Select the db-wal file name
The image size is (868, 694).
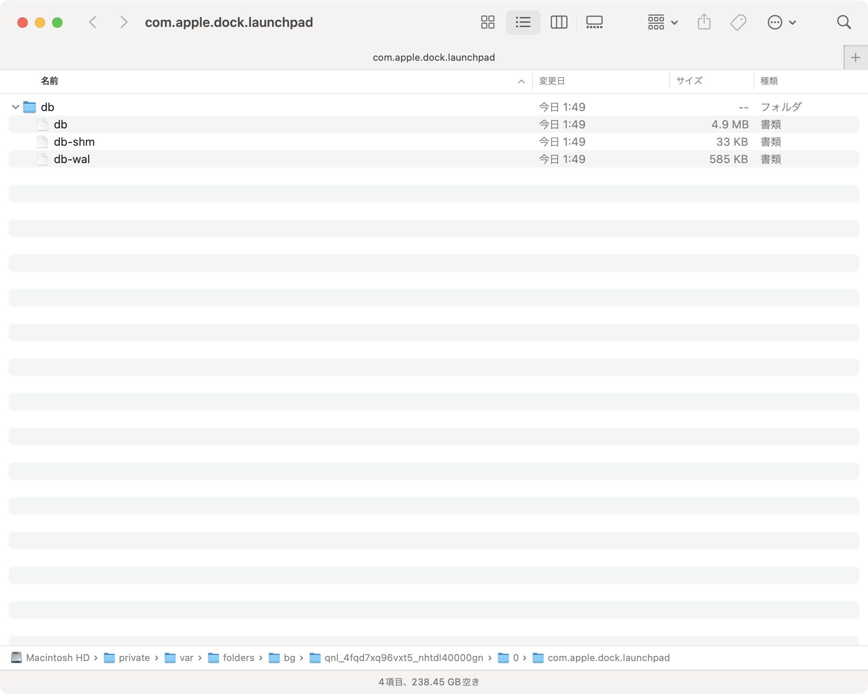pyautogui.click(x=72, y=159)
